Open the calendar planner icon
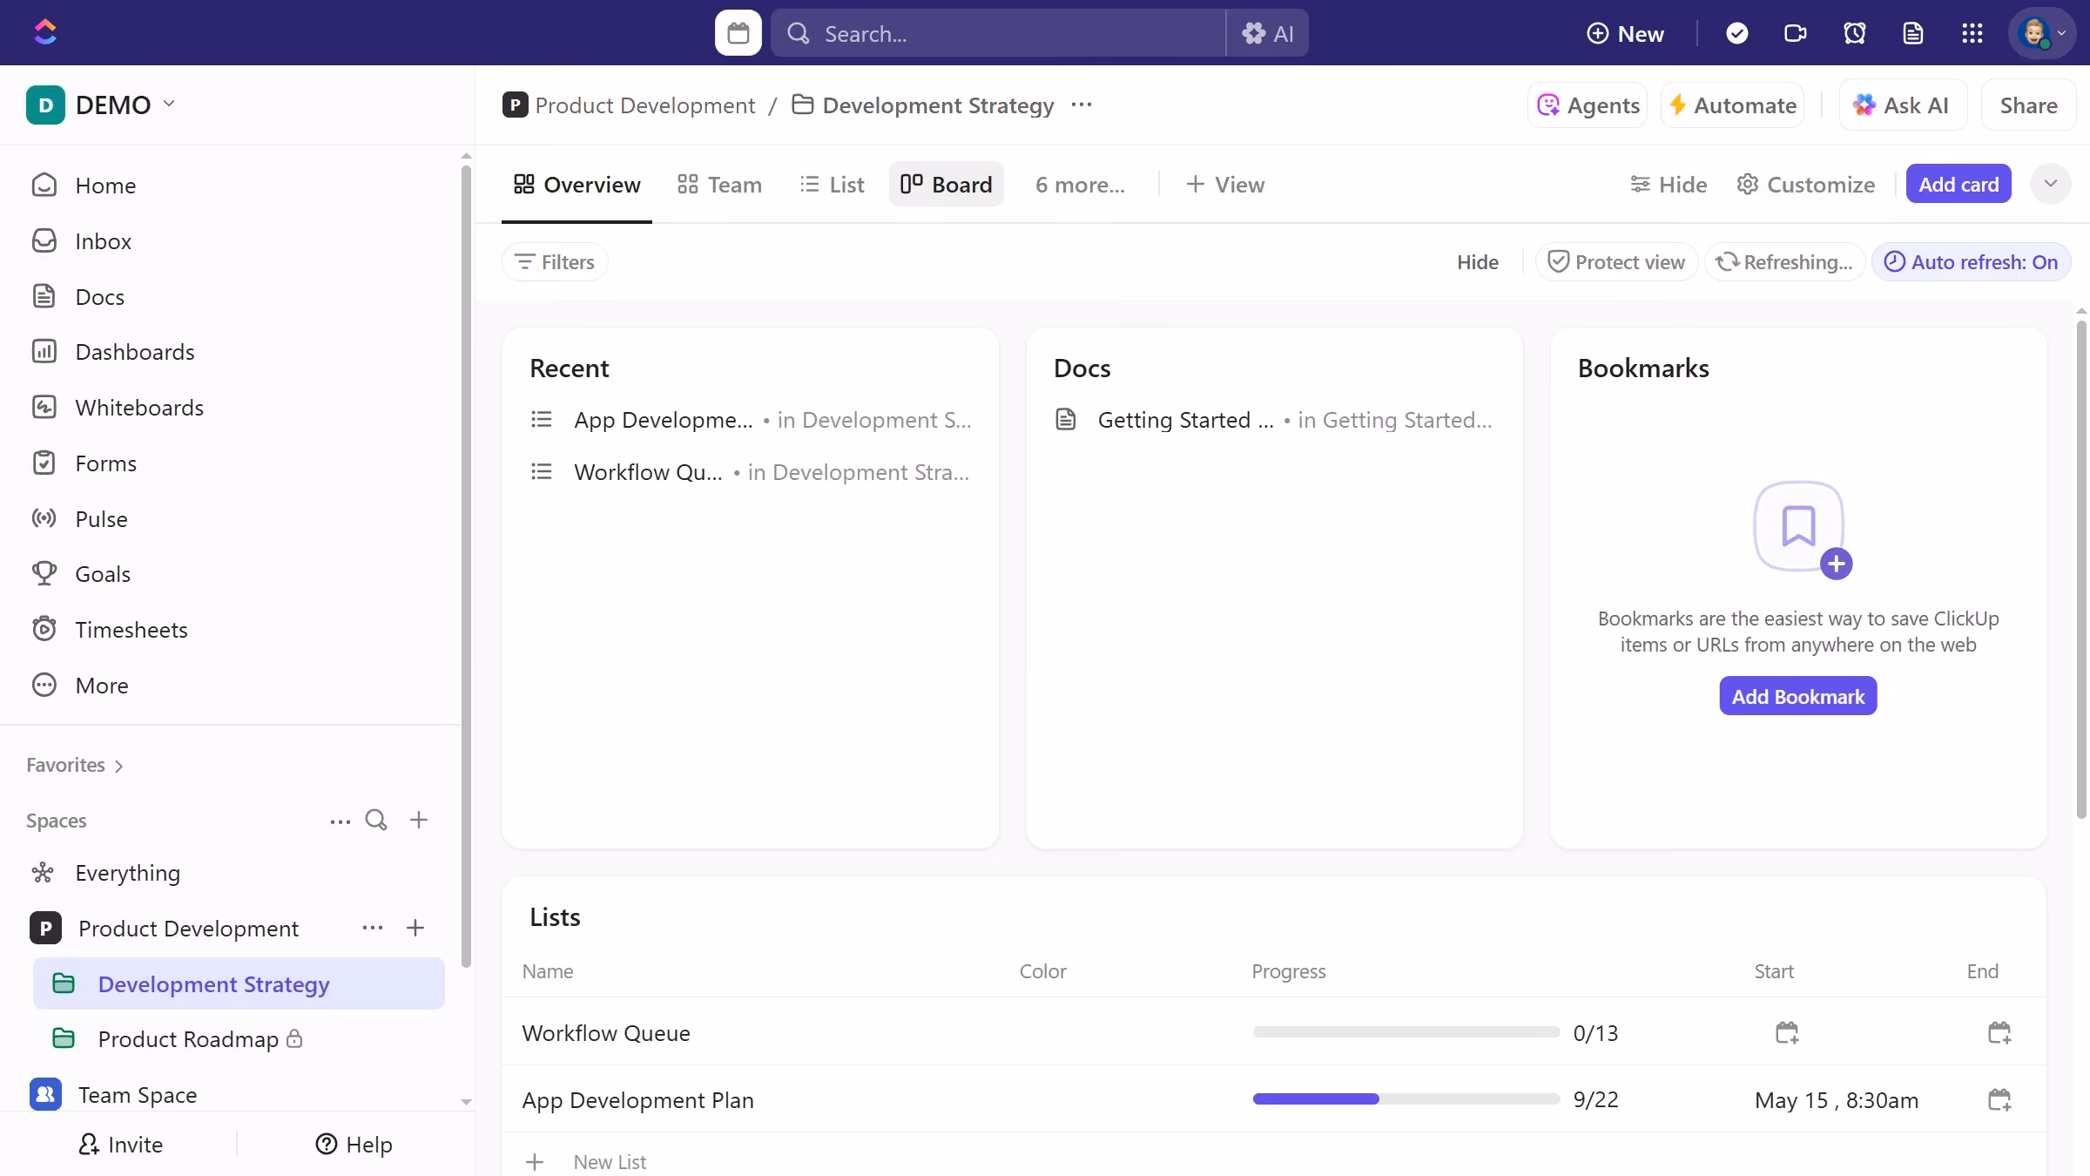 click(x=738, y=33)
